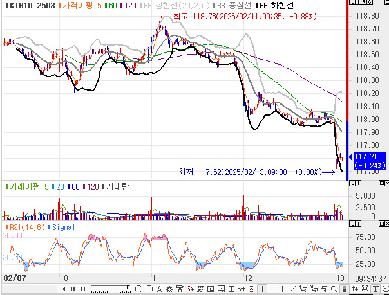Click the 02/07 date label
The image size is (389, 295).
pyautogui.click(x=15, y=278)
